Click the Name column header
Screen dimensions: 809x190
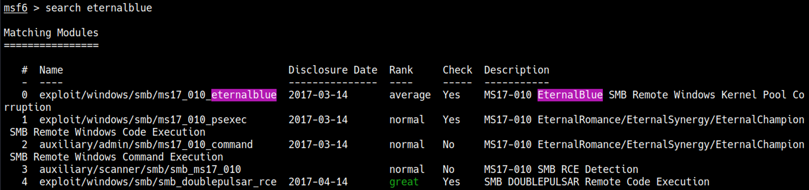click(51, 70)
